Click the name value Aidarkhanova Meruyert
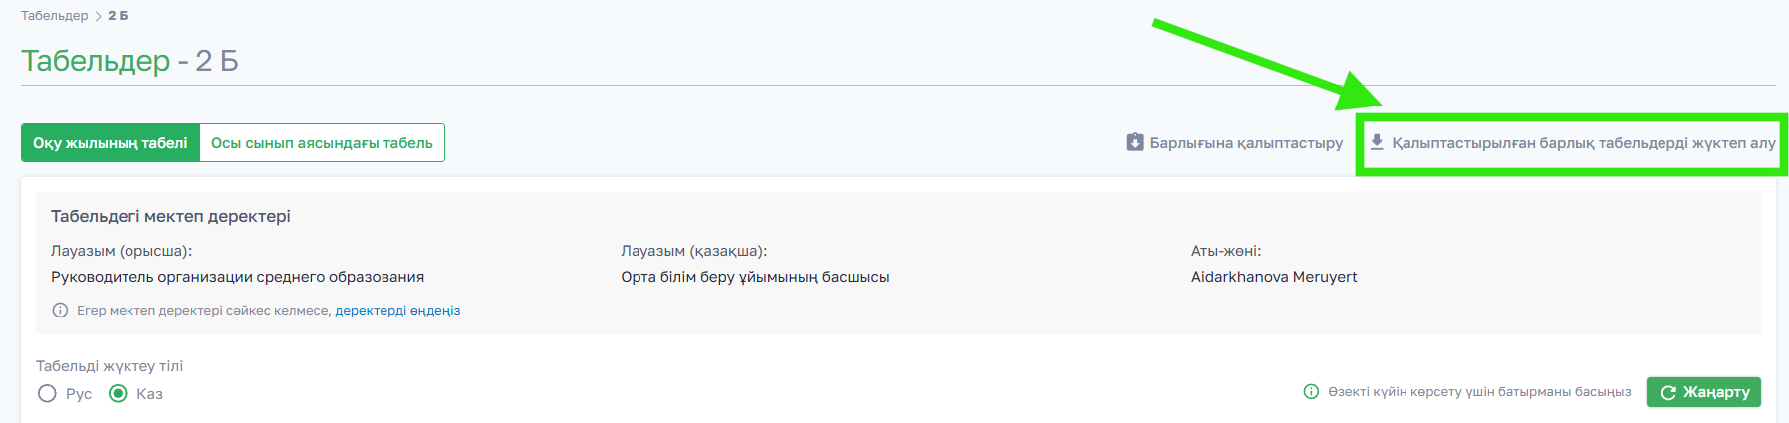The height and width of the screenshot is (423, 1789). 1274,277
